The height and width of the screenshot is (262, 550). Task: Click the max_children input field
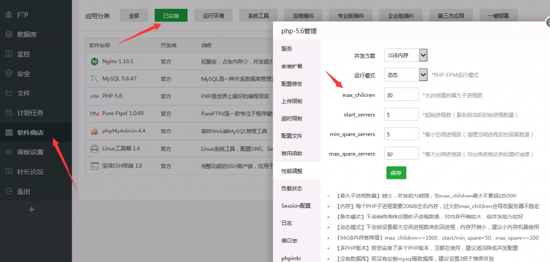[x=402, y=95]
